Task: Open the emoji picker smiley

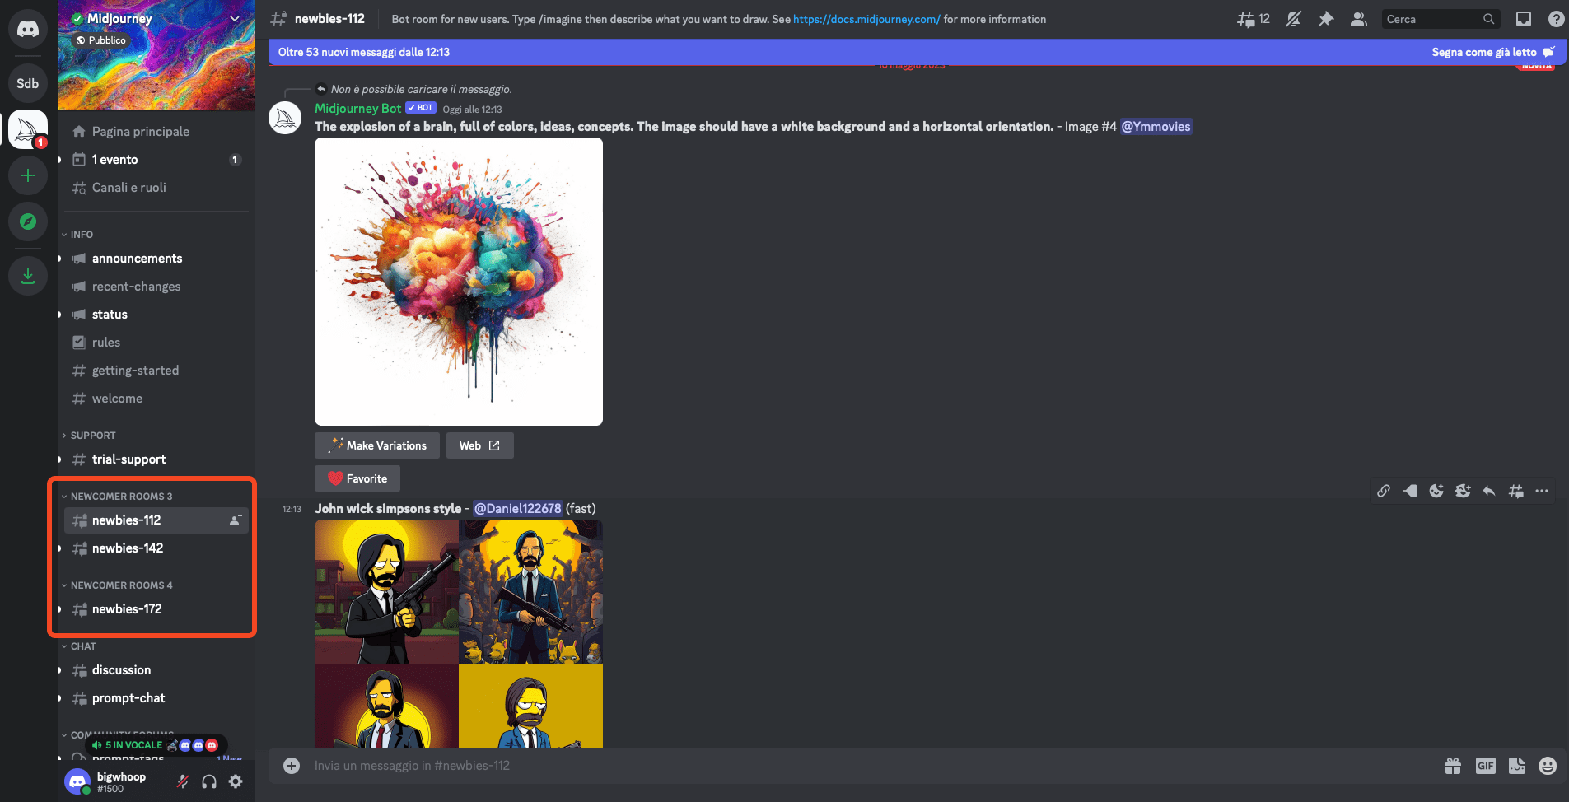Action: tap(1548, 766)
